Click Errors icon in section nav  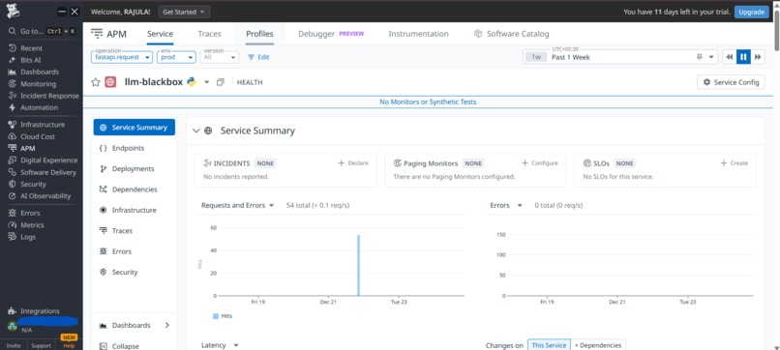click(x=103, y=251)
